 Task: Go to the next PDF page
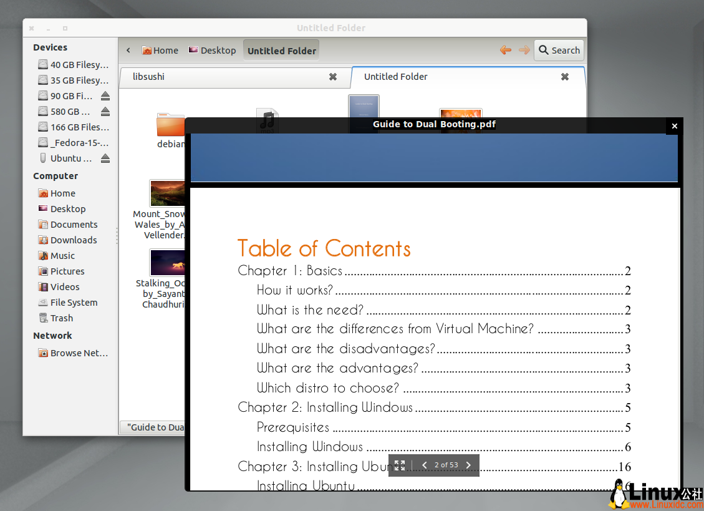[468, 465]
